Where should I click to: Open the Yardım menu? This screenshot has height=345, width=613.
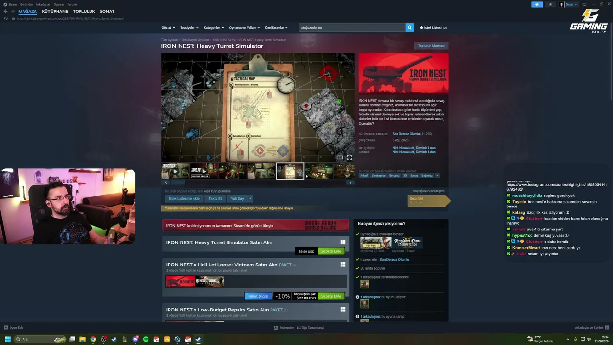coord(72,4)
